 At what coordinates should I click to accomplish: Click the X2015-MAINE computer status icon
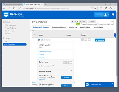click(39, 40)
